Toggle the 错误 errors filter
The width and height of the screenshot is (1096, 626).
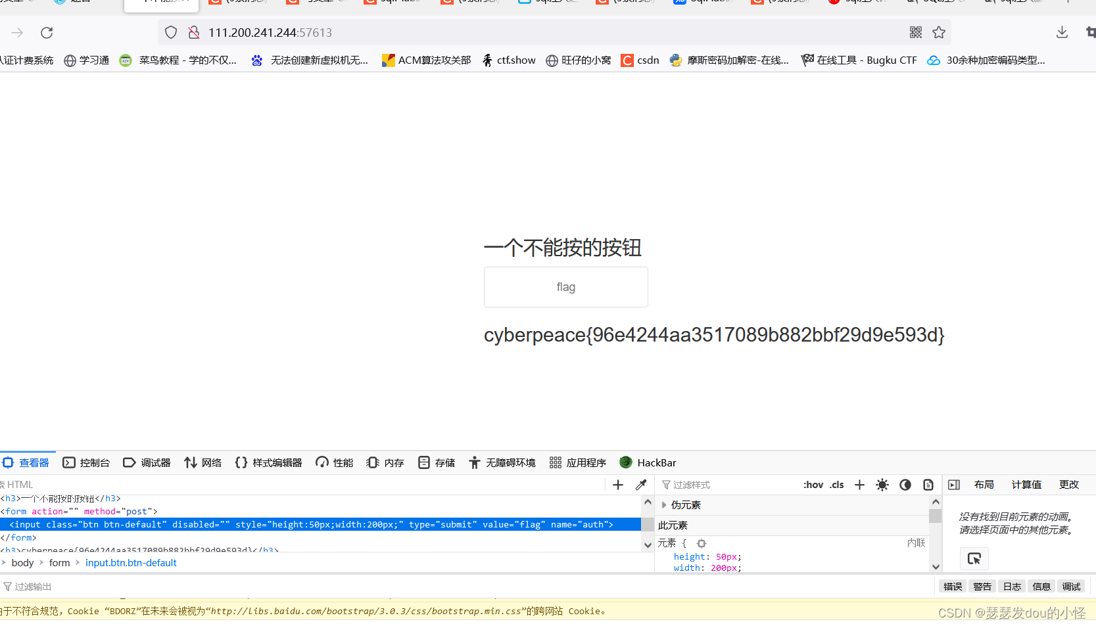pos(953,587)
